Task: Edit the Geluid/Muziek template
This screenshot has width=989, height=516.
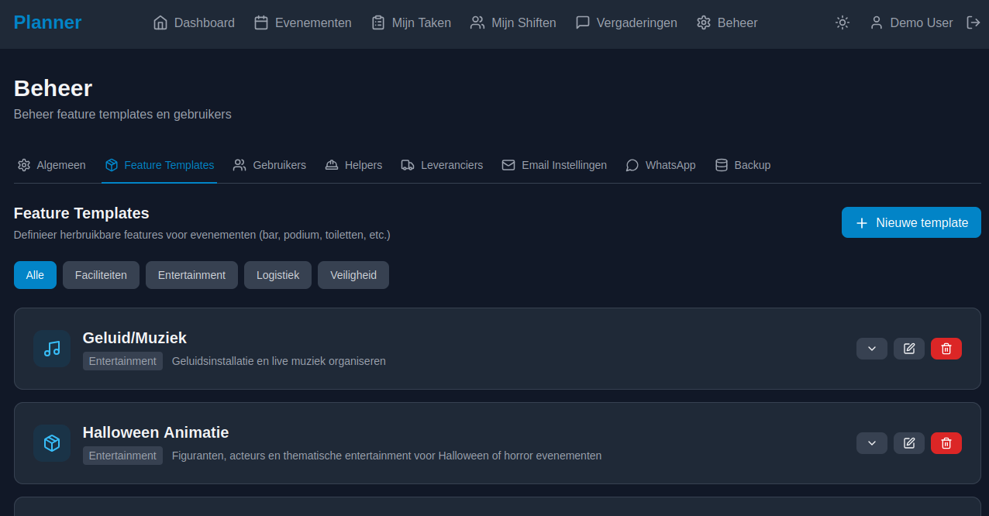Action: [909, 349]
